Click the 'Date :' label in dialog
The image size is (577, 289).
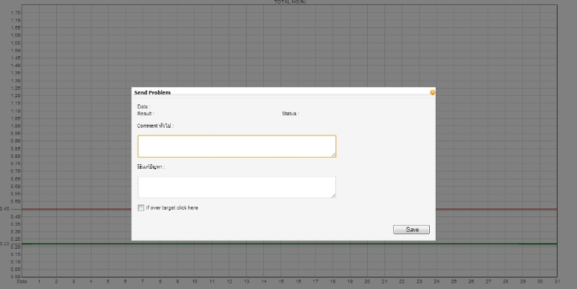pos(144,107)
